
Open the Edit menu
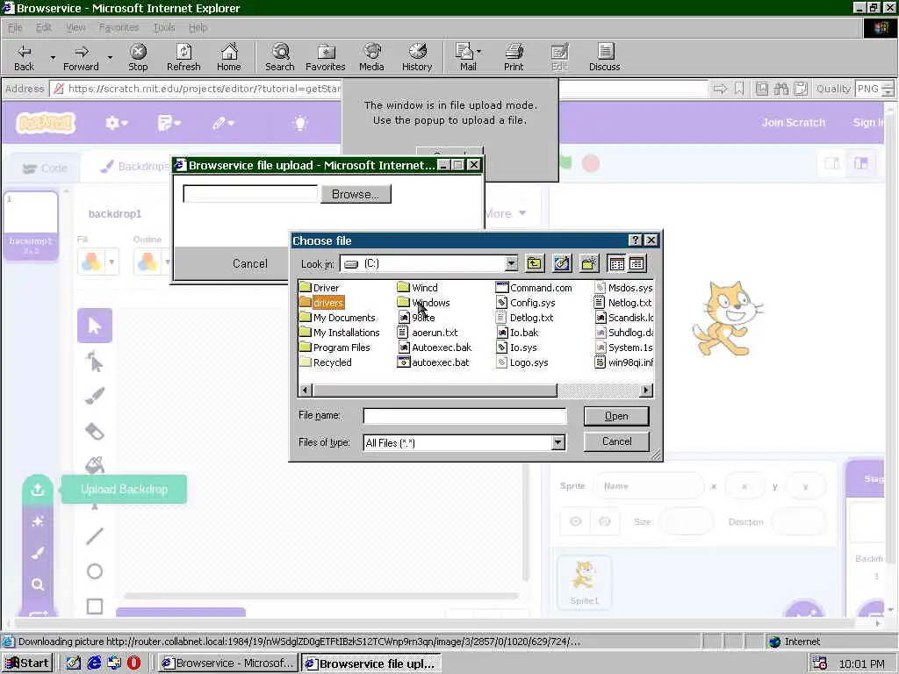tap(43, 27)
